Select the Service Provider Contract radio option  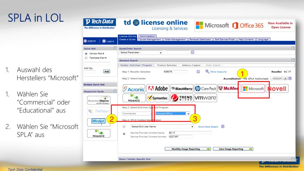tap(124, 134)
